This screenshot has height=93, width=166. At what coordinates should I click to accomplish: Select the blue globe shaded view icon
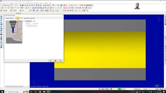[61, 5]
